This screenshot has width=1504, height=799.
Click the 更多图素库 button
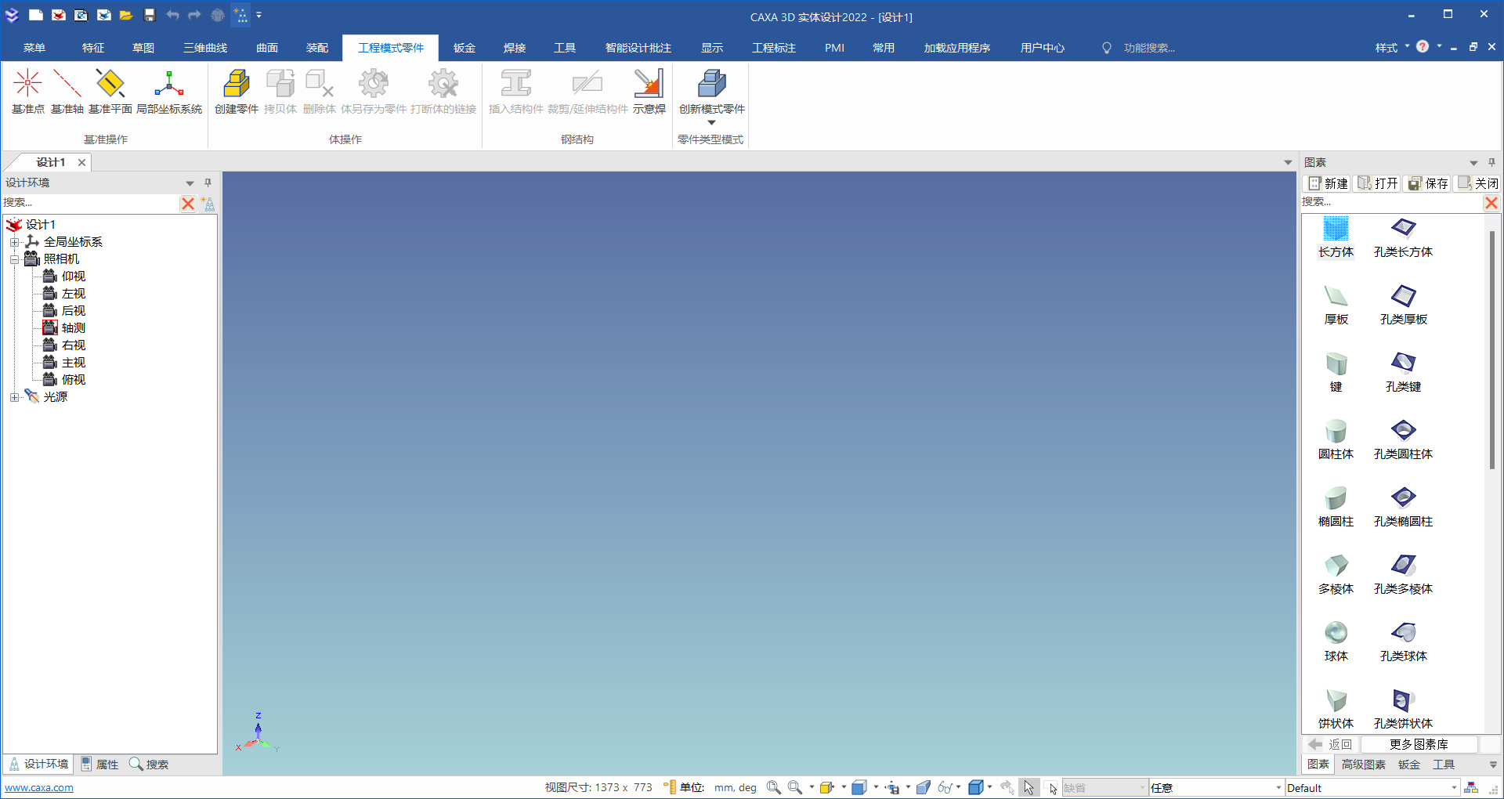pyautogui.click(x=1418, y=744)
